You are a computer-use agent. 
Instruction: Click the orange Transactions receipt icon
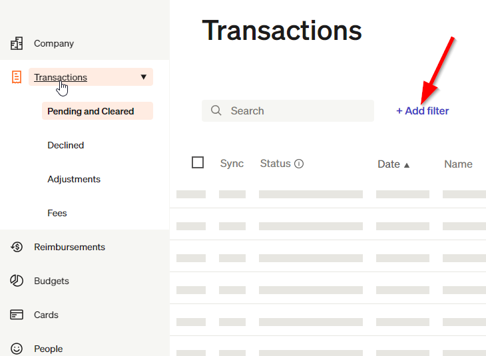[x=17, y=77]
